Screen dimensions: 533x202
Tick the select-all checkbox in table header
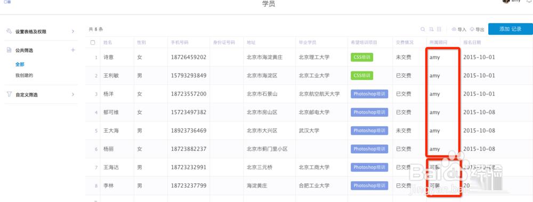click(93, 43)
